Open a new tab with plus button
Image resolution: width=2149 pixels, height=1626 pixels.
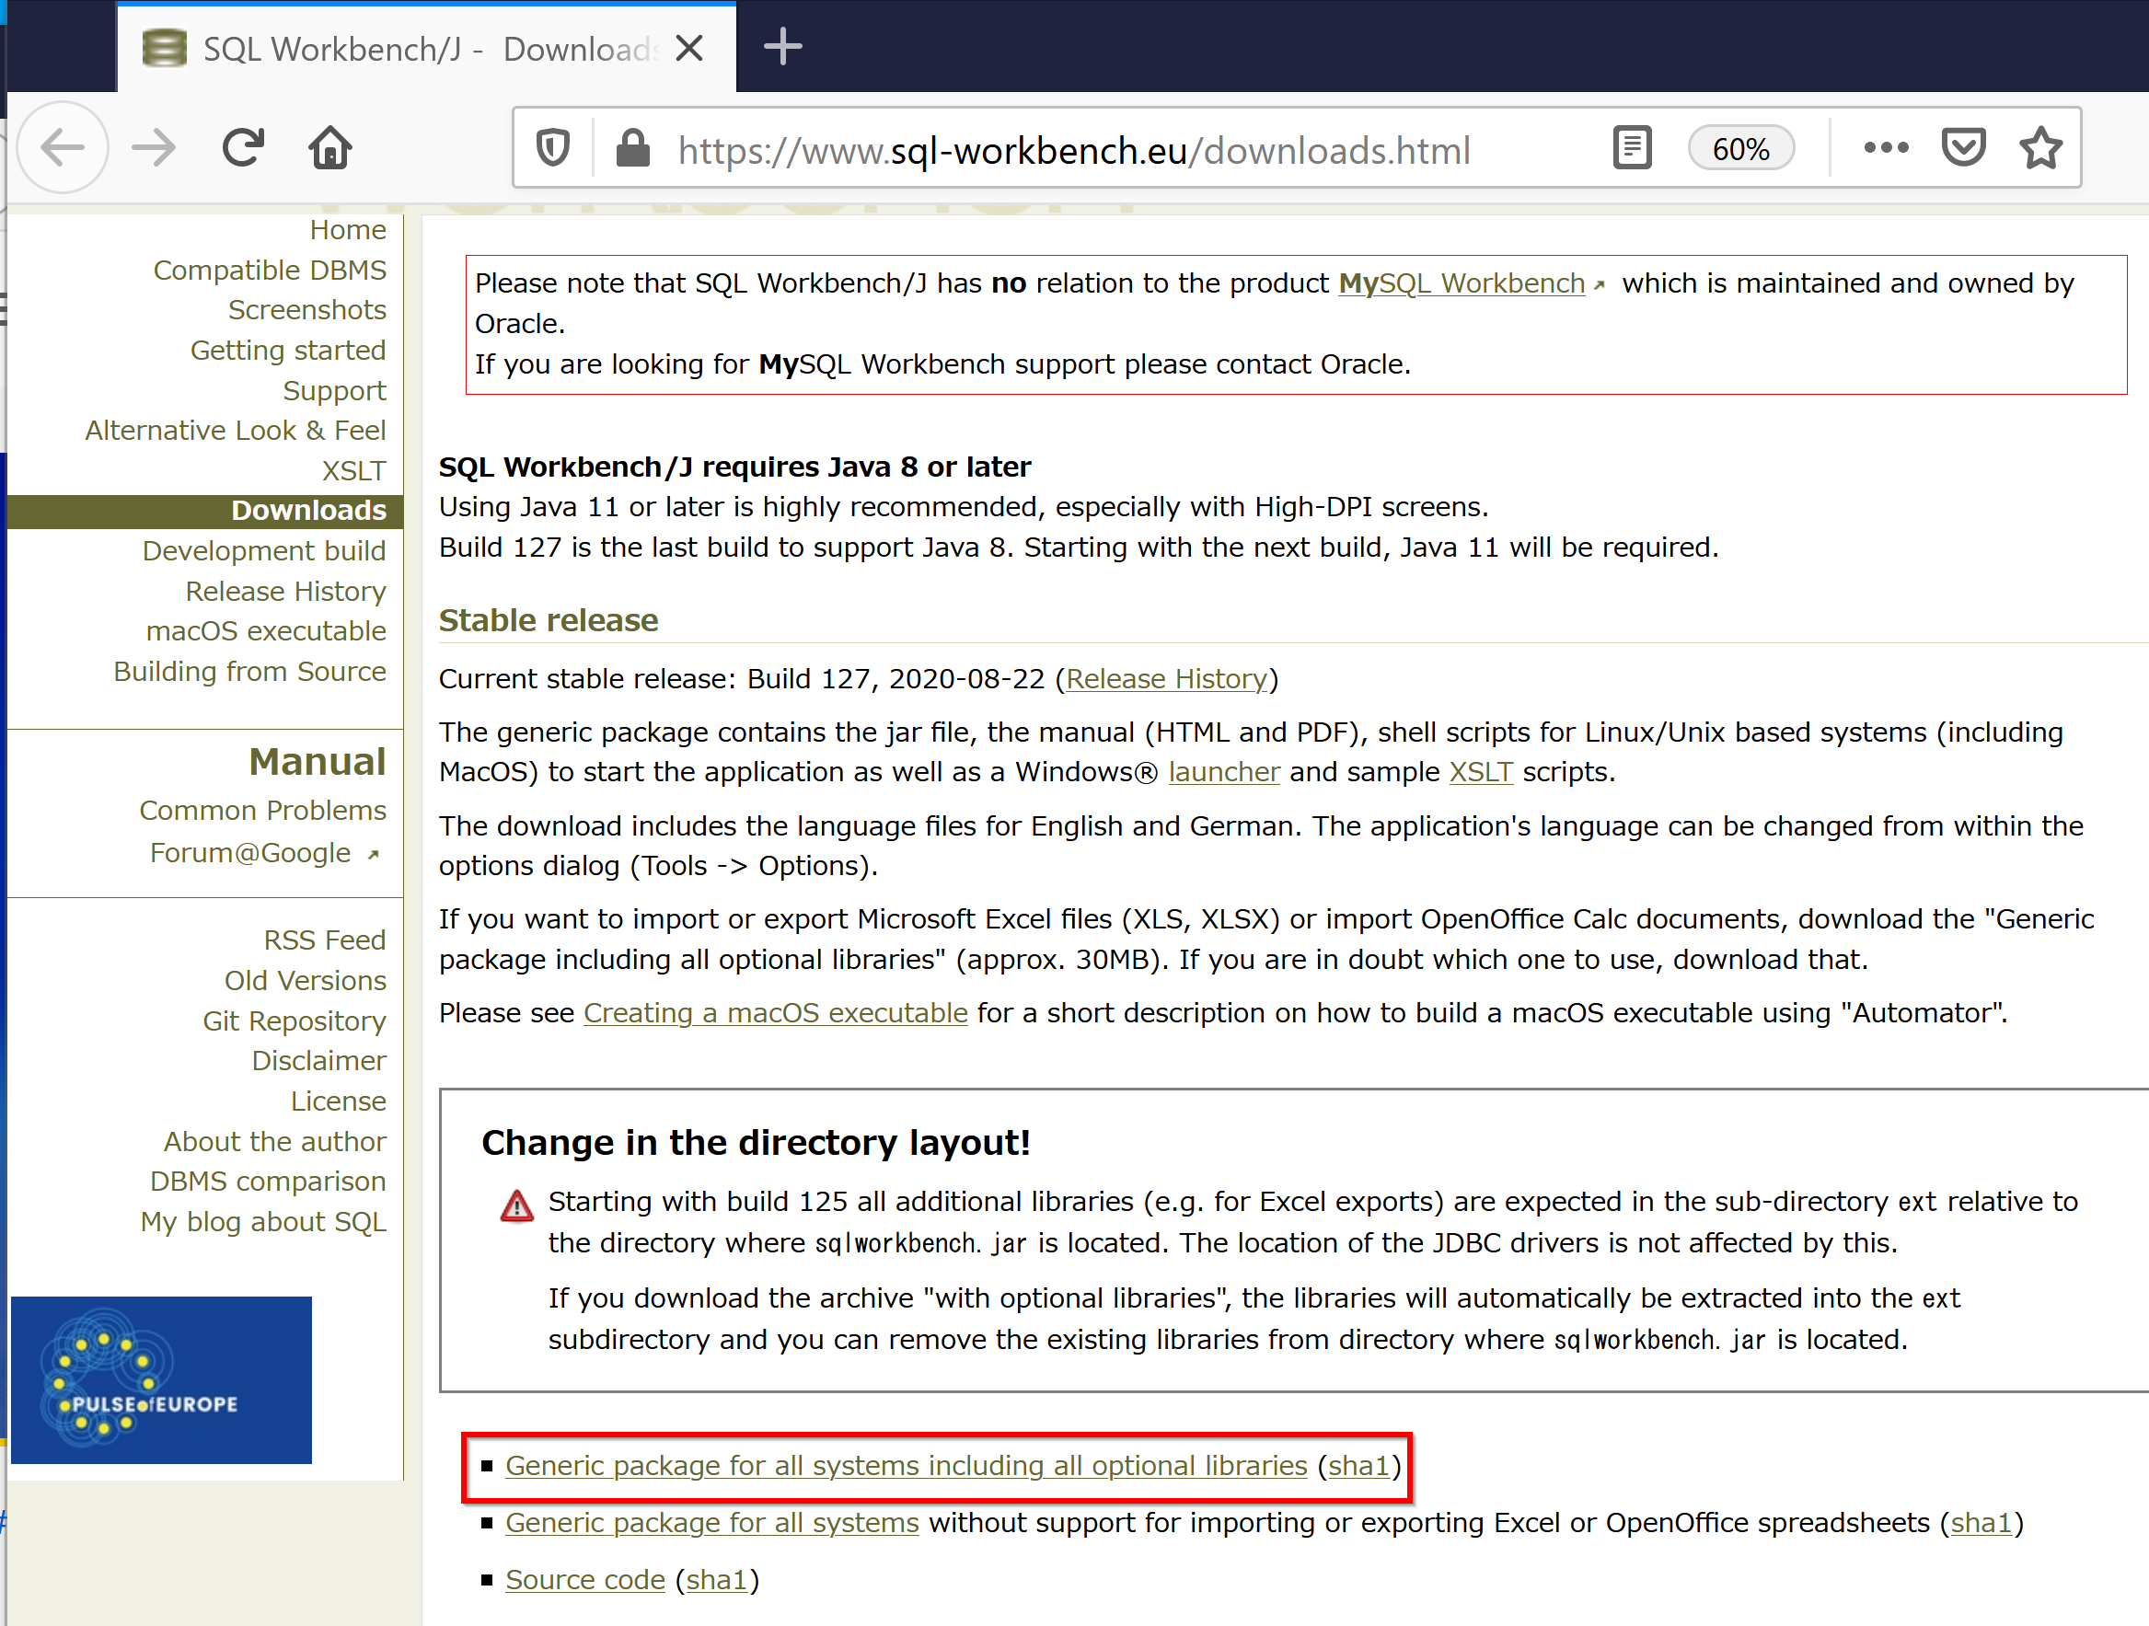click(782, 47)
